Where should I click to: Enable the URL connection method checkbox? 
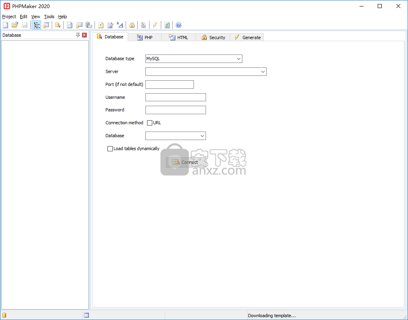149,123
